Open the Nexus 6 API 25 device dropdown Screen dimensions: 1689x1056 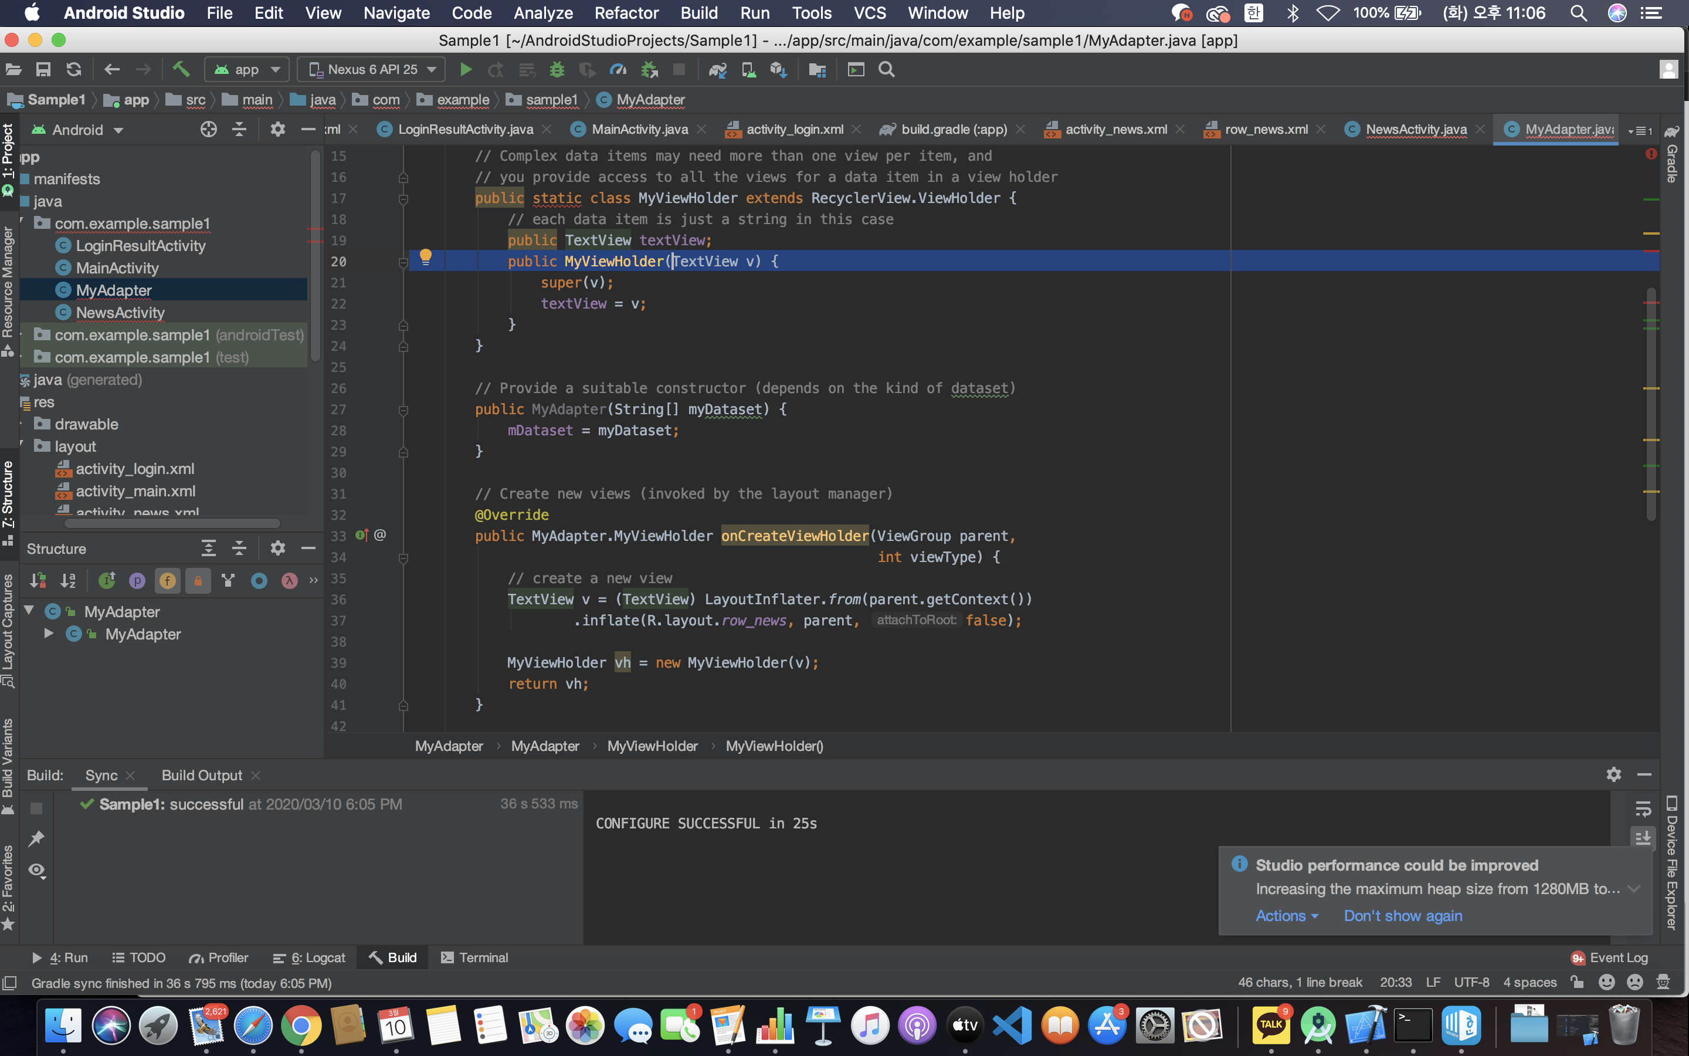pos(373,70)
